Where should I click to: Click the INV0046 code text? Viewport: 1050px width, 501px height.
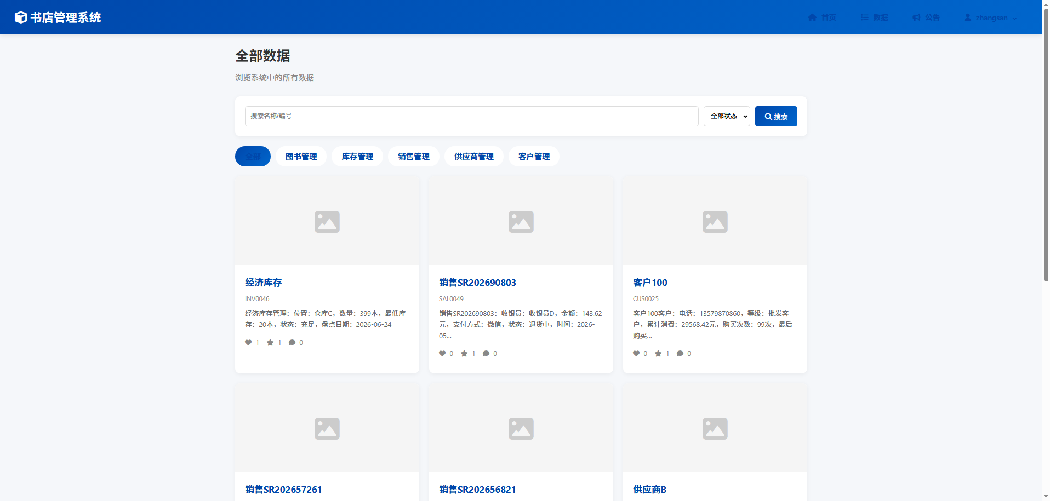(x=257, y=299)
